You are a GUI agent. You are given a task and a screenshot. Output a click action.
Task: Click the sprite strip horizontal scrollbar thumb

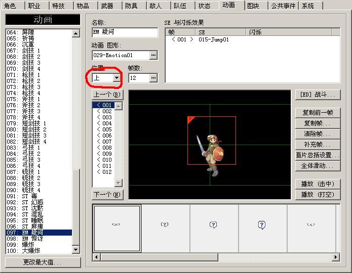(x=159, y=257)
